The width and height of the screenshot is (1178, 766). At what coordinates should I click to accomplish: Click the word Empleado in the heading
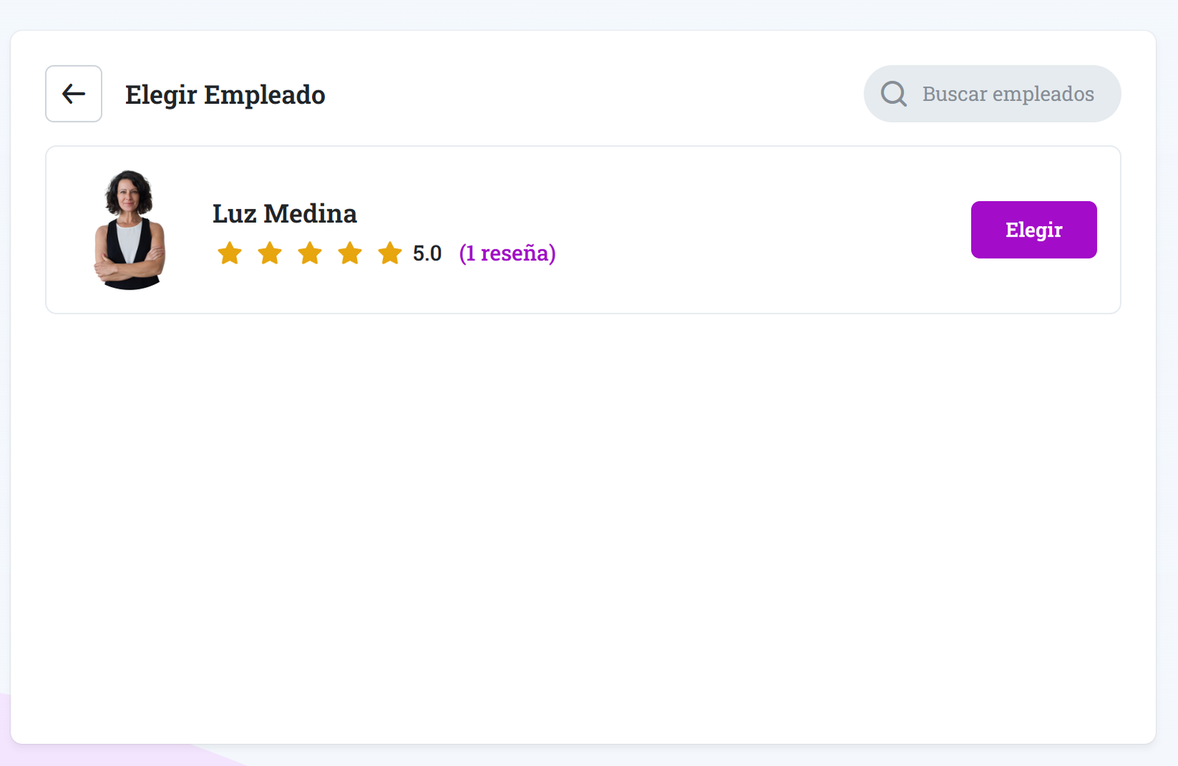264,94
